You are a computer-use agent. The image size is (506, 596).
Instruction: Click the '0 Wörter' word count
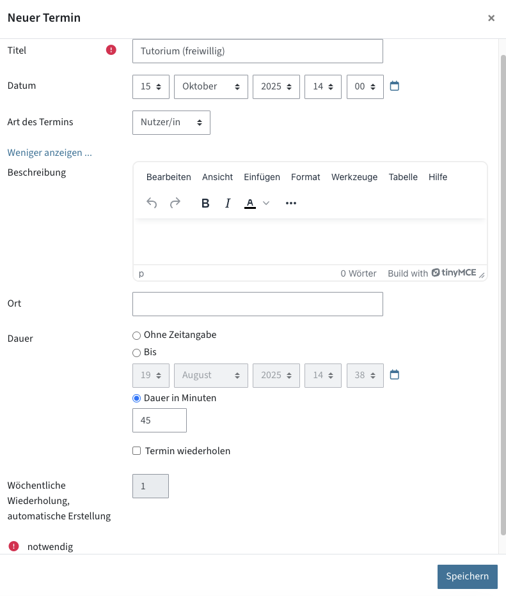(x=358, y=273)
